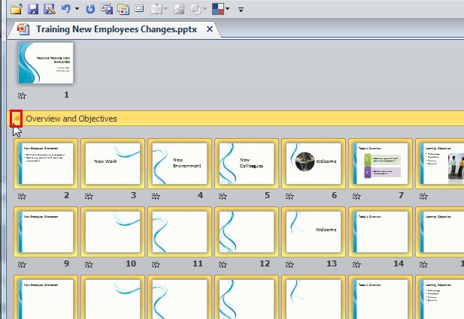Click the Redo/Repeat circular arrow icon
This screenshot has width=464, height=319.
tap(91, 9)
